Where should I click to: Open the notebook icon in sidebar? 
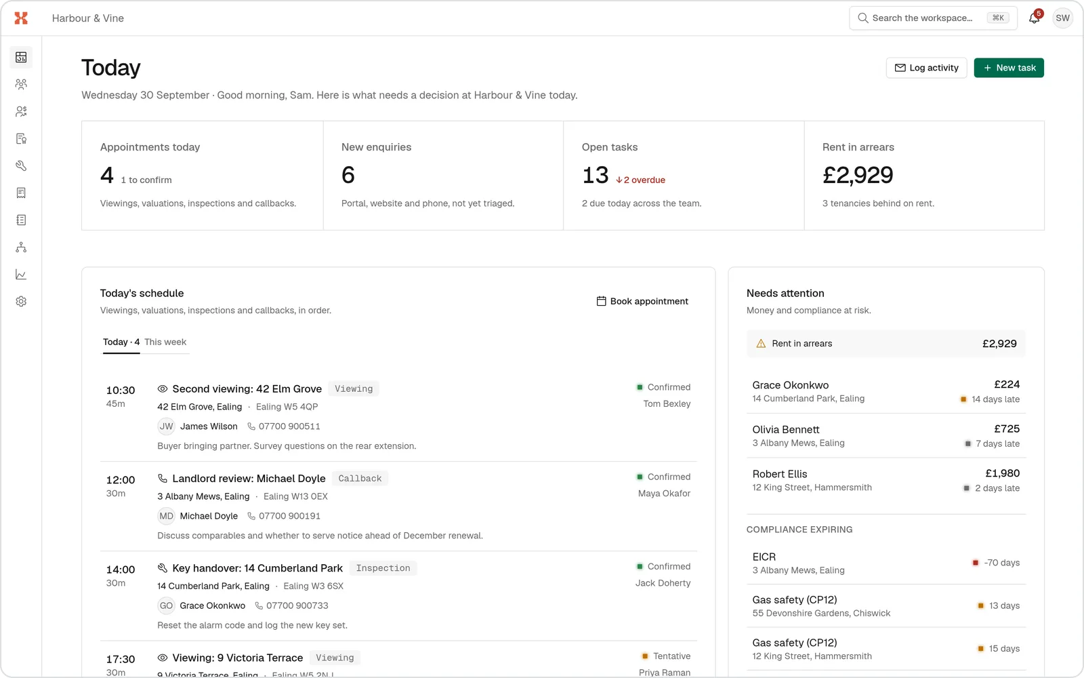(x=21, y=220)
